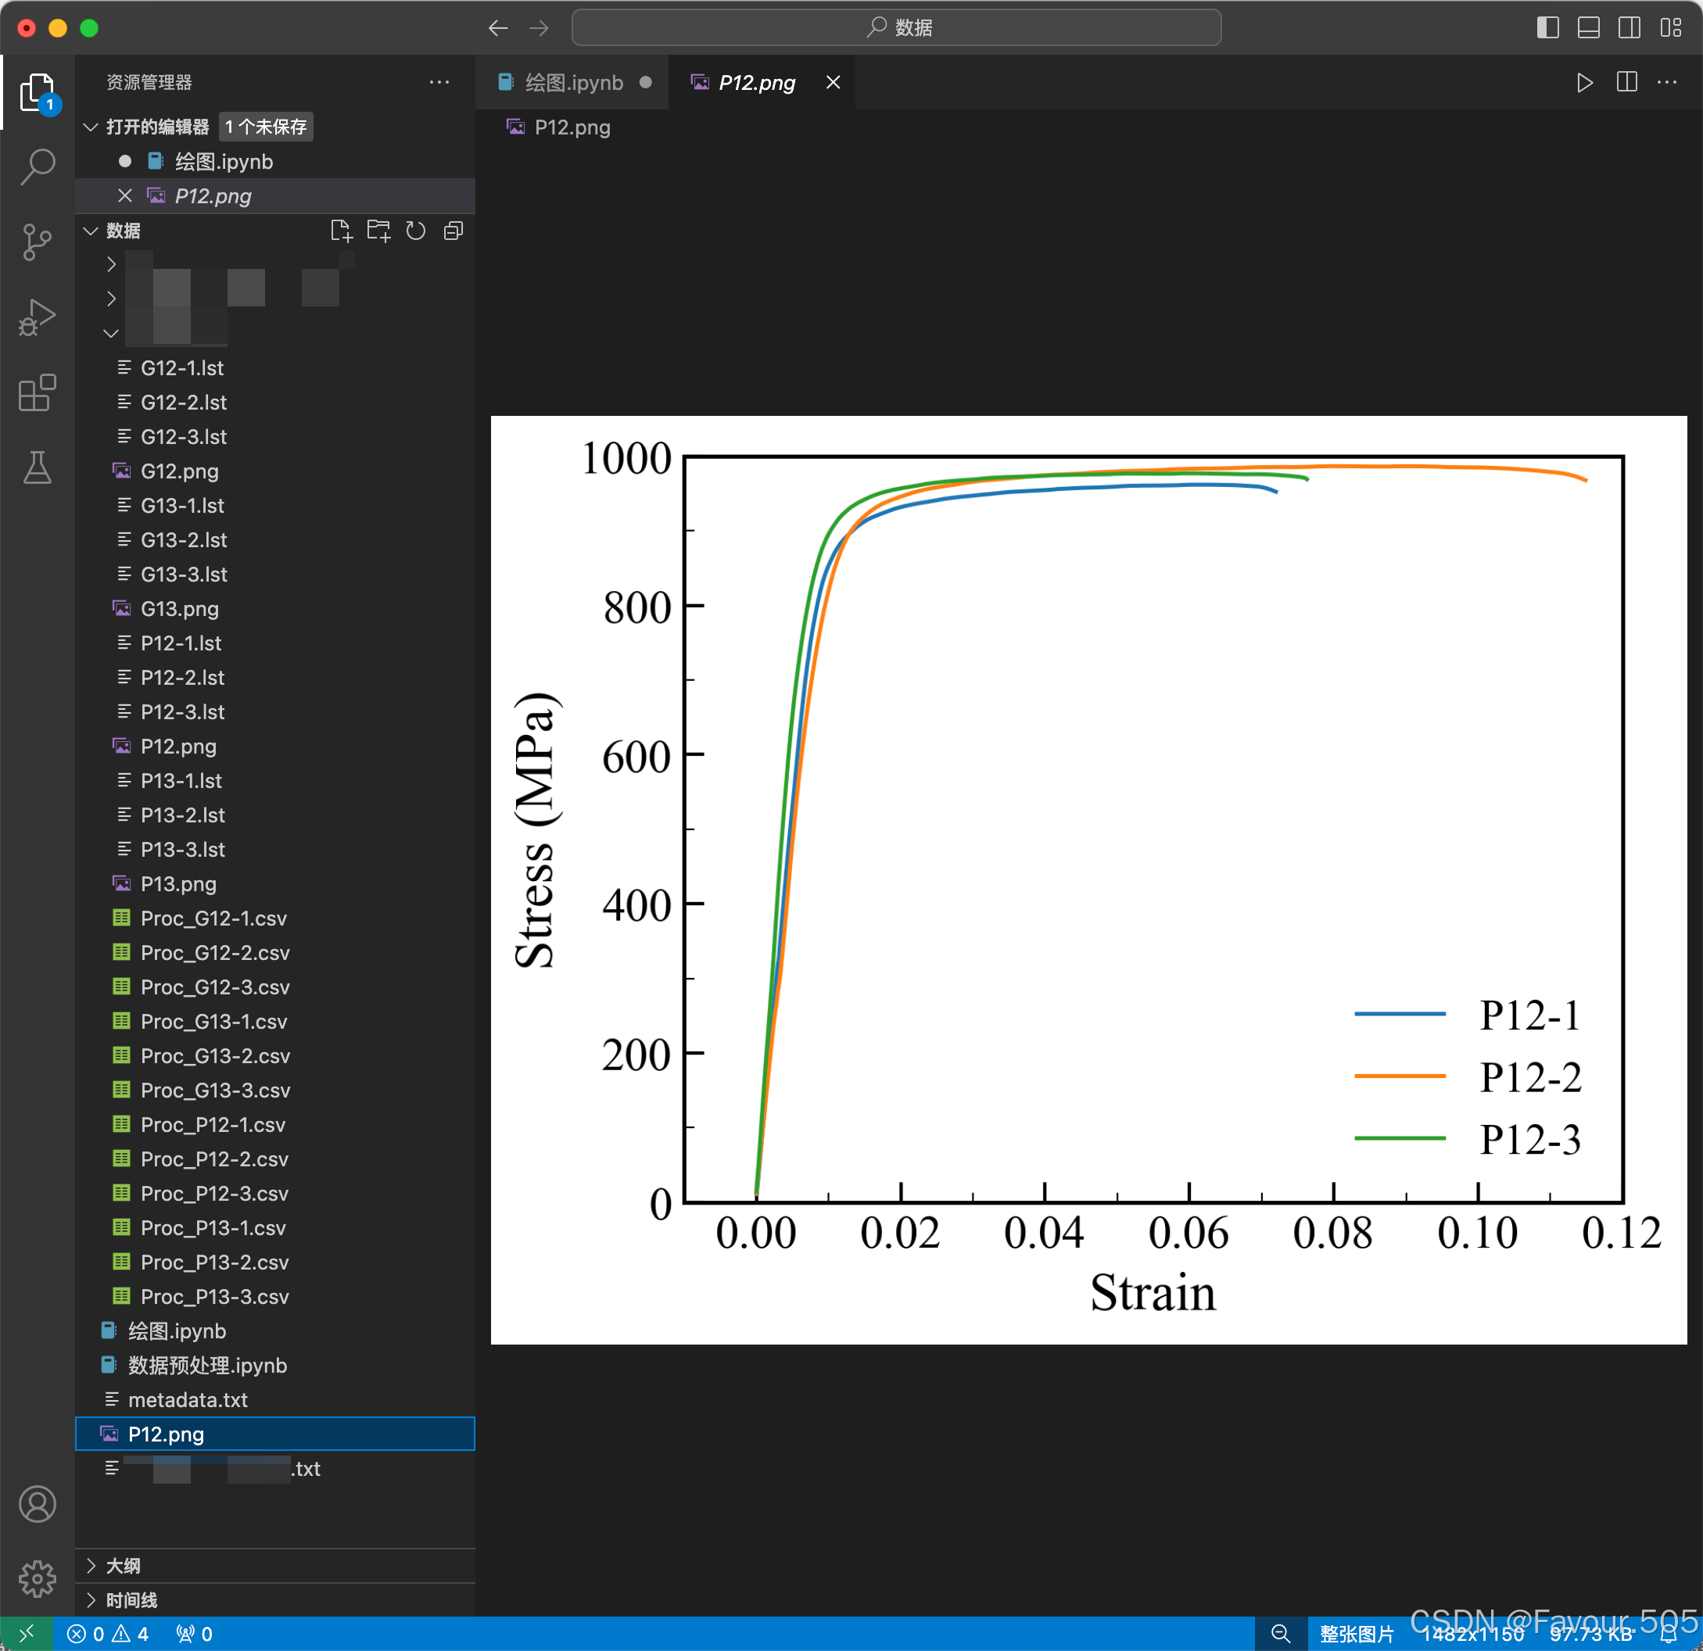The height and width of the screenshot is (1651, 1703).
Task: Click the new file icon in 数据 header
Action: [341, 231]
